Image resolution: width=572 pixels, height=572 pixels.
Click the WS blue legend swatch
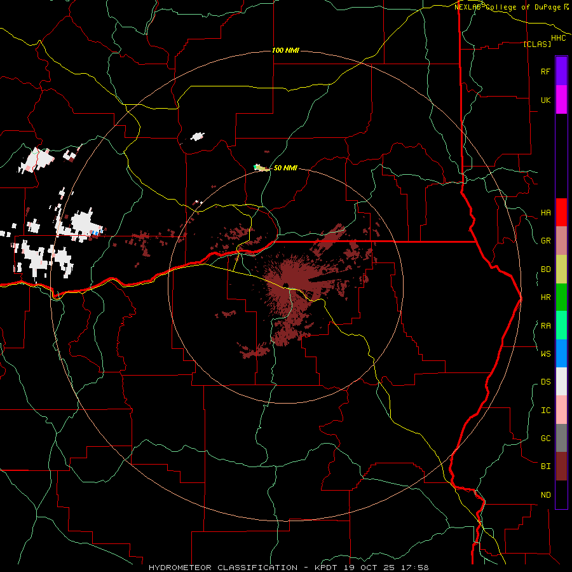click(561, 353)
